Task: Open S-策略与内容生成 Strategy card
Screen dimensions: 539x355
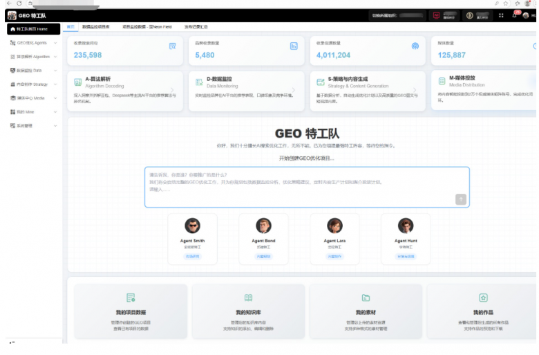Action: tap(368, 91)
